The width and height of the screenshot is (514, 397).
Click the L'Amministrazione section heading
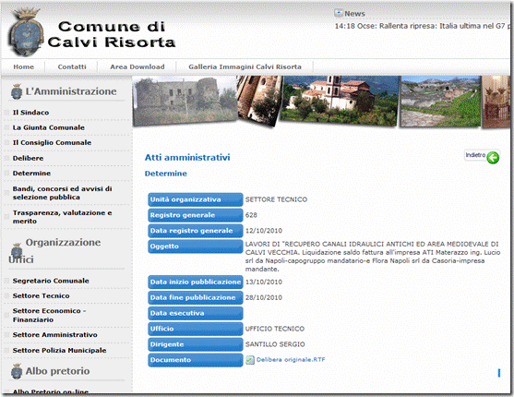pyautogui.click(x=71, y=91)
